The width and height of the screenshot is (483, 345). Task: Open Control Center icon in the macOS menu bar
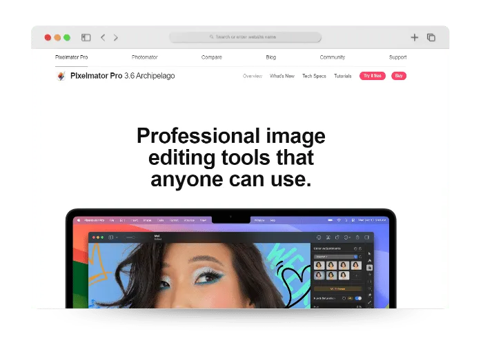point(353,220)
